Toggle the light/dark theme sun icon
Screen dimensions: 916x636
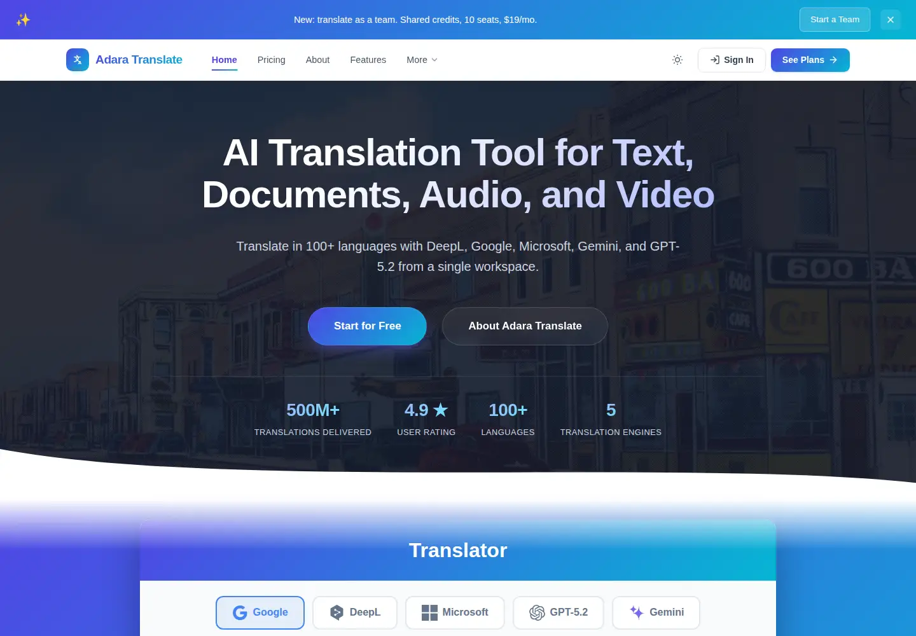(677, 60)
